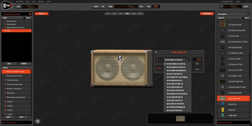Enable the TUNER

click(x=110, y=7)
